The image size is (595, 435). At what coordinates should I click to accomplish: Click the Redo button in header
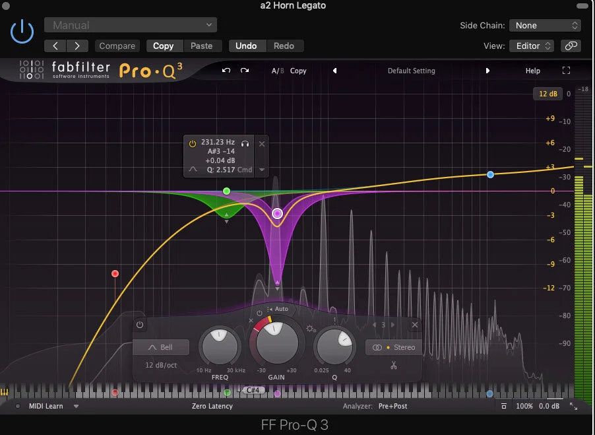pyautogui.click(x=284, y=46)
